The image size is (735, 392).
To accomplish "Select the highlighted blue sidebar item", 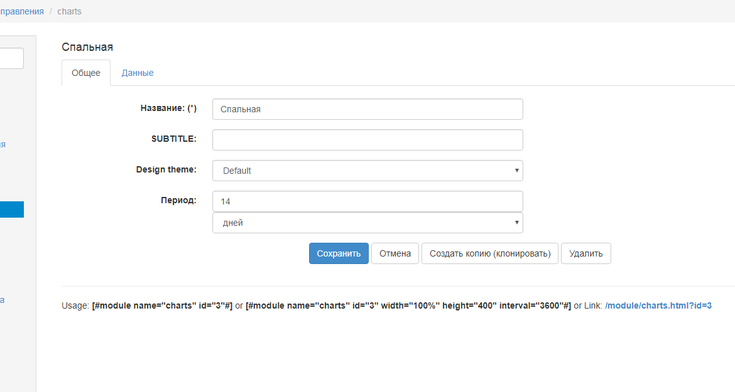I will coord(11,209).
